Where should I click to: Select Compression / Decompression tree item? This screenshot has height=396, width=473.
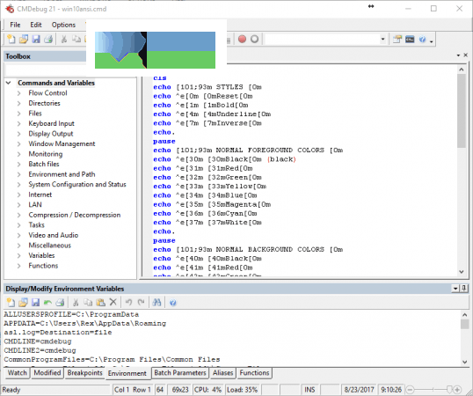coord(75,215)
